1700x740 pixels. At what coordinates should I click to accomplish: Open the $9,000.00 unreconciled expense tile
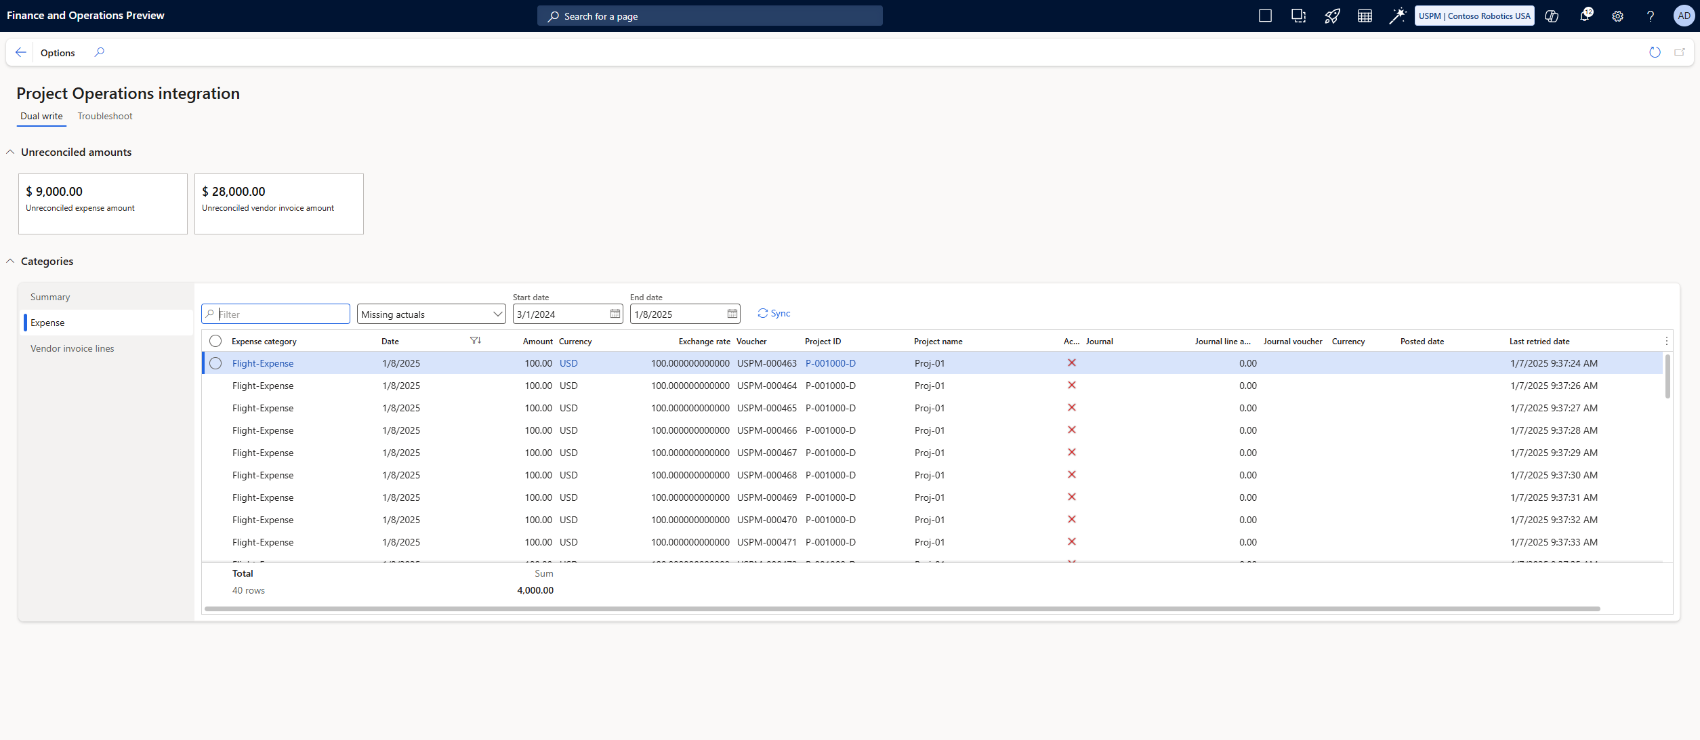103,204
